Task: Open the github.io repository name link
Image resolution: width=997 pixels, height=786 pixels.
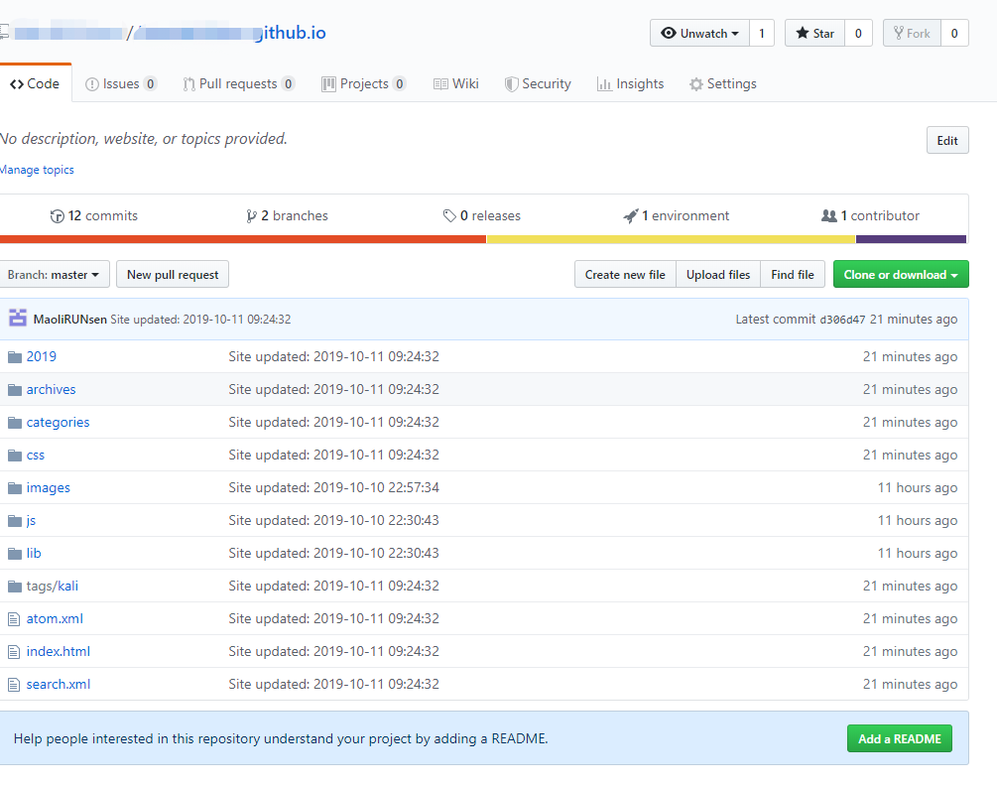Action: pos(293,33)
